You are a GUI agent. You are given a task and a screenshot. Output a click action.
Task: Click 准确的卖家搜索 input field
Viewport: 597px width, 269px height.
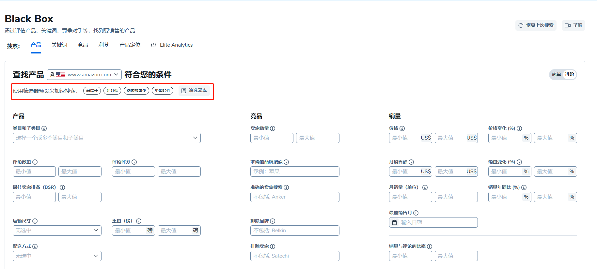[x=295, y=197]
